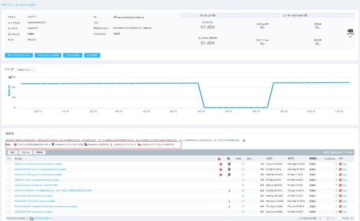Go to the last page with the pagination icon

352,218
